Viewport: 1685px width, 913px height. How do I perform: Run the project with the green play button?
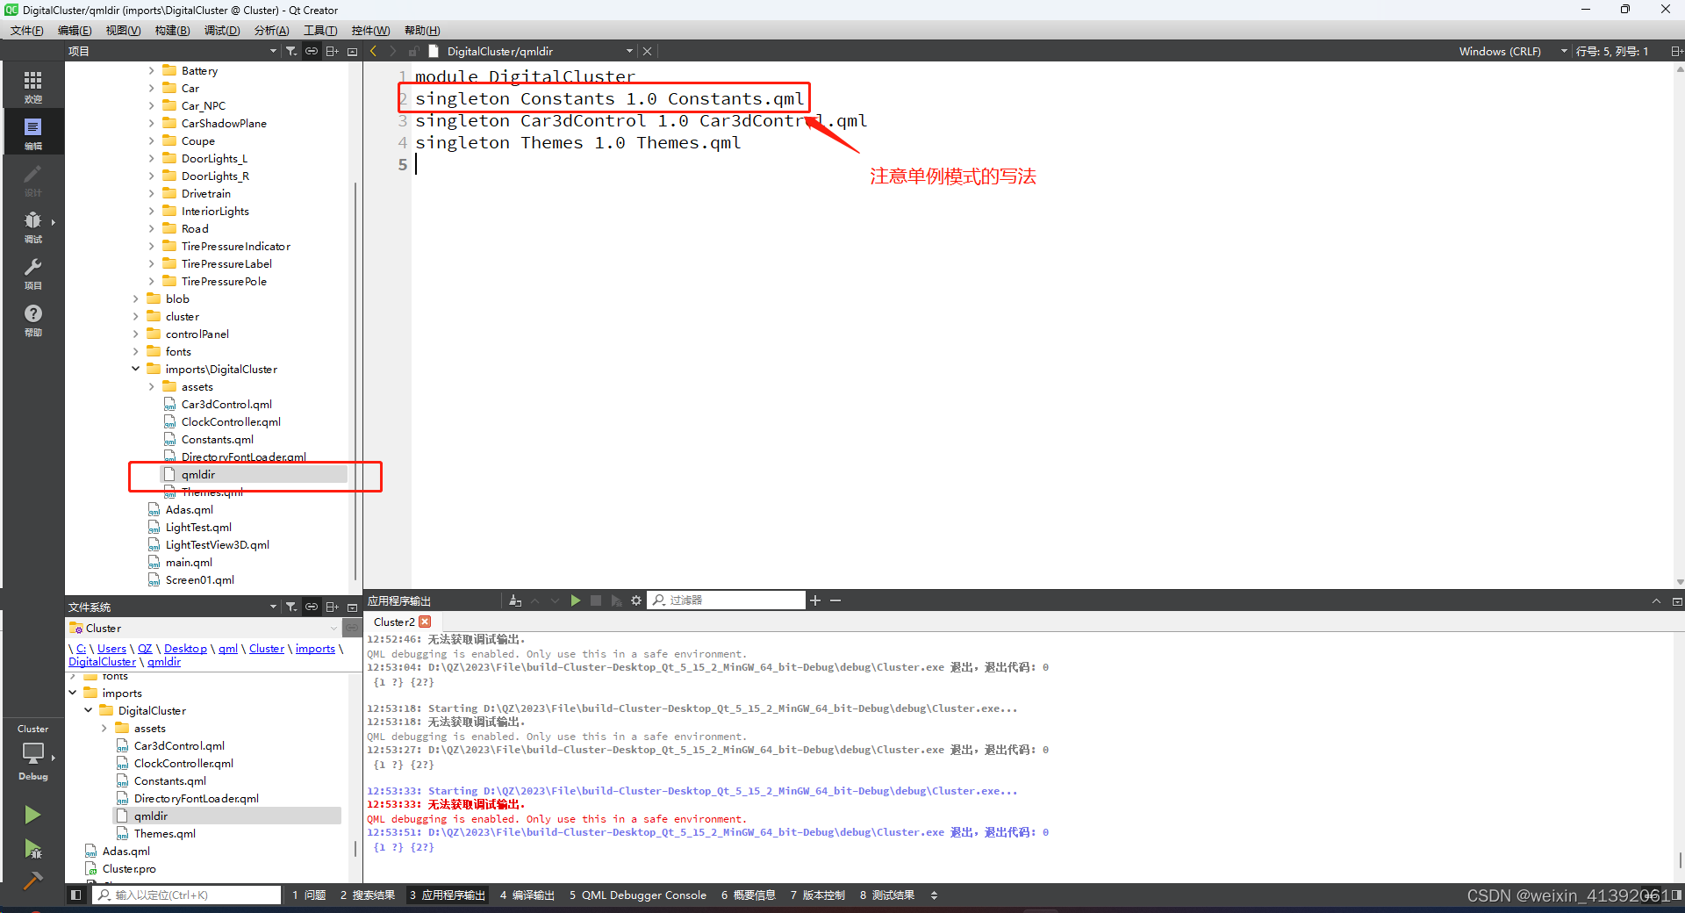32,815
